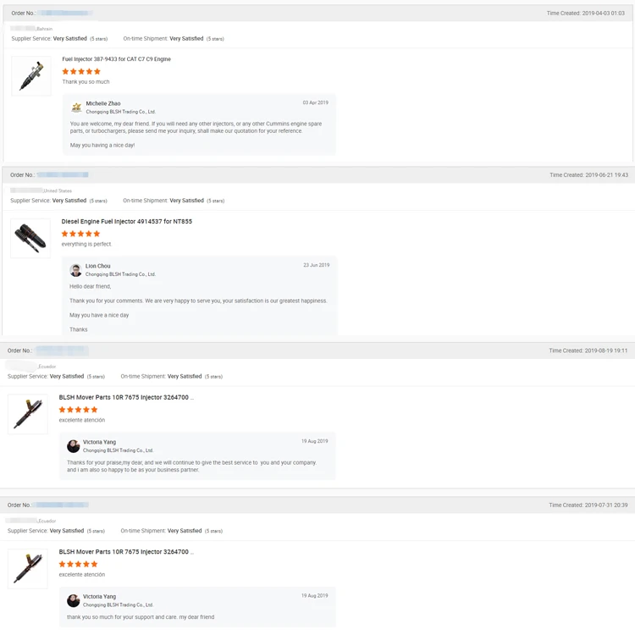Click the Lion Chou responder name
The width and height of the screenshot is (635, 635).
pos(97,266)
